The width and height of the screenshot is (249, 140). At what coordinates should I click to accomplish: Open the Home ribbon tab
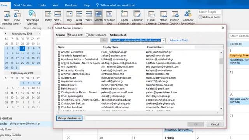pos(4,5)
